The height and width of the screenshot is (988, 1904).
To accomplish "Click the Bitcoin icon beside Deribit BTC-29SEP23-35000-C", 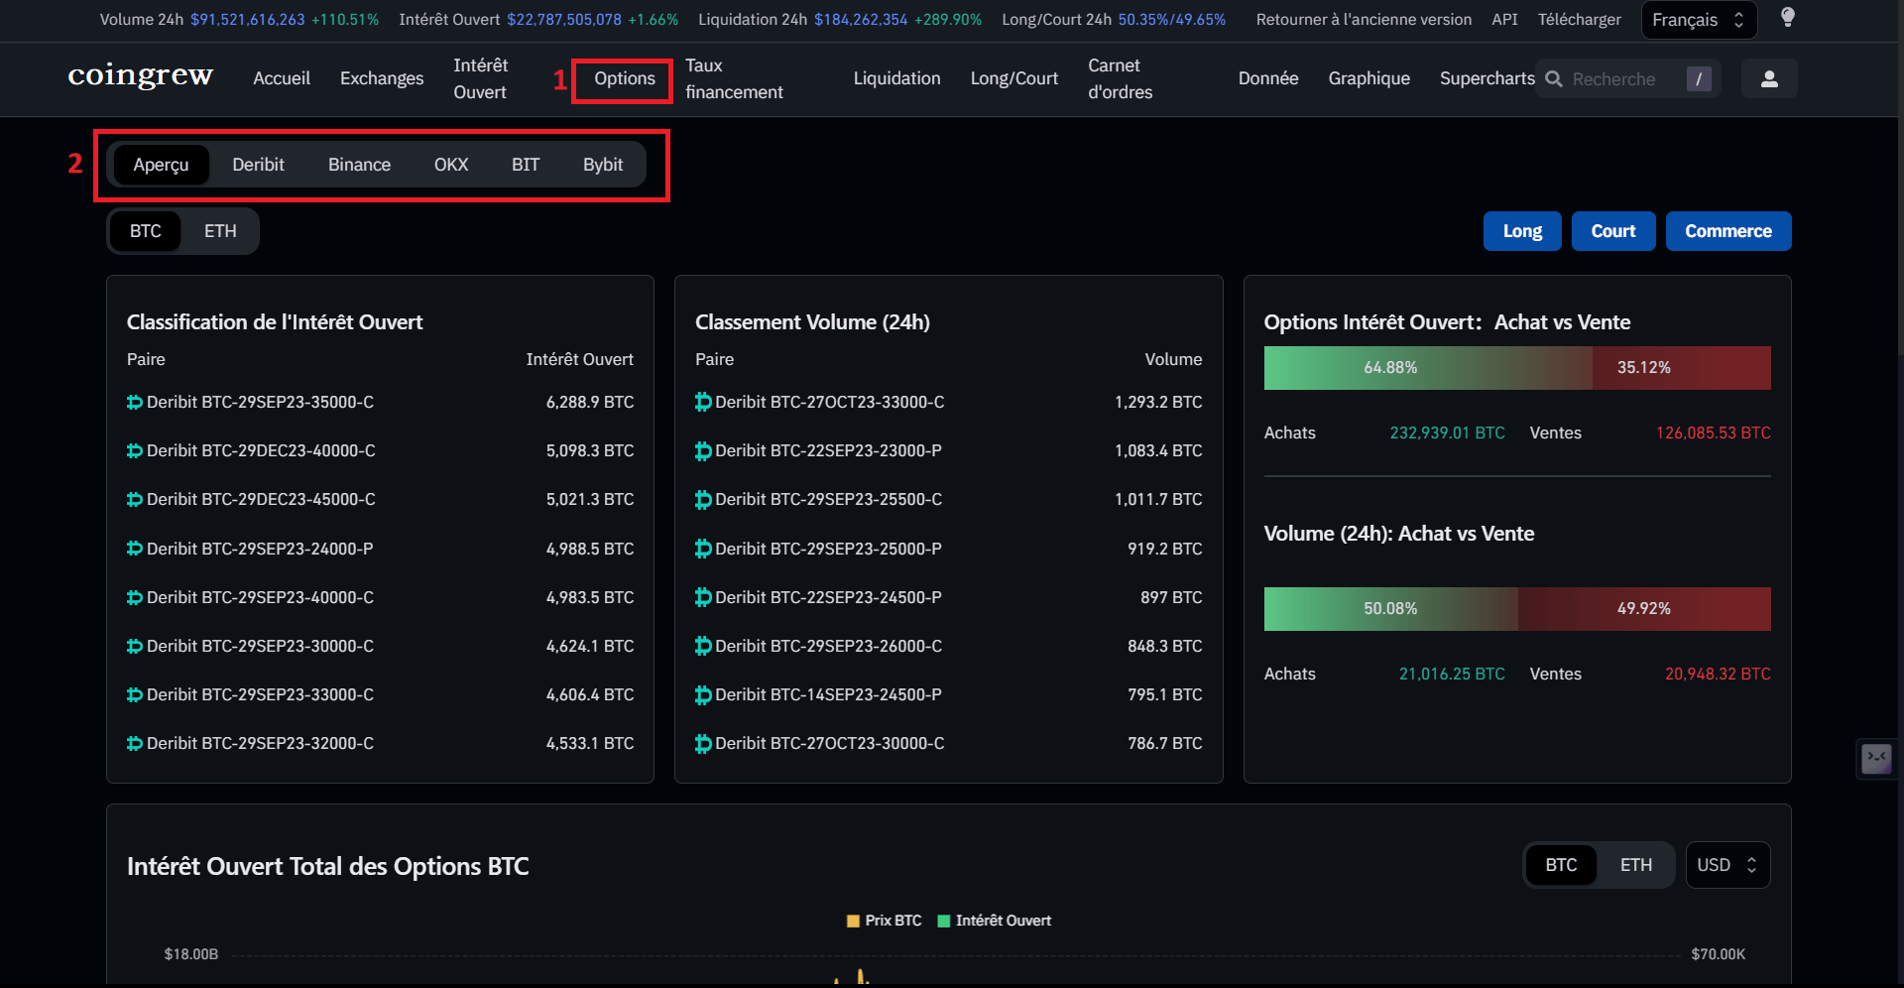I will tap(135, 402).
